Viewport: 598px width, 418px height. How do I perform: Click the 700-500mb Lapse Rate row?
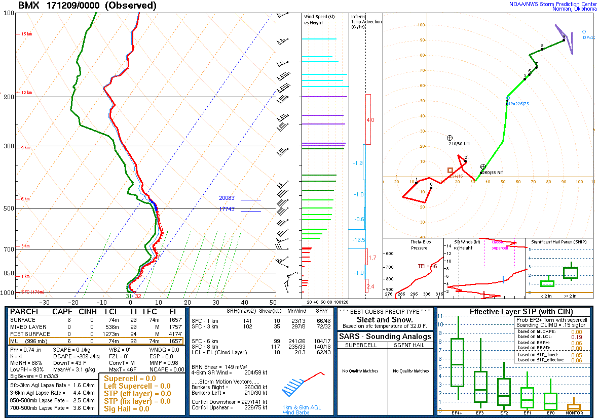[x=52, y=408]
